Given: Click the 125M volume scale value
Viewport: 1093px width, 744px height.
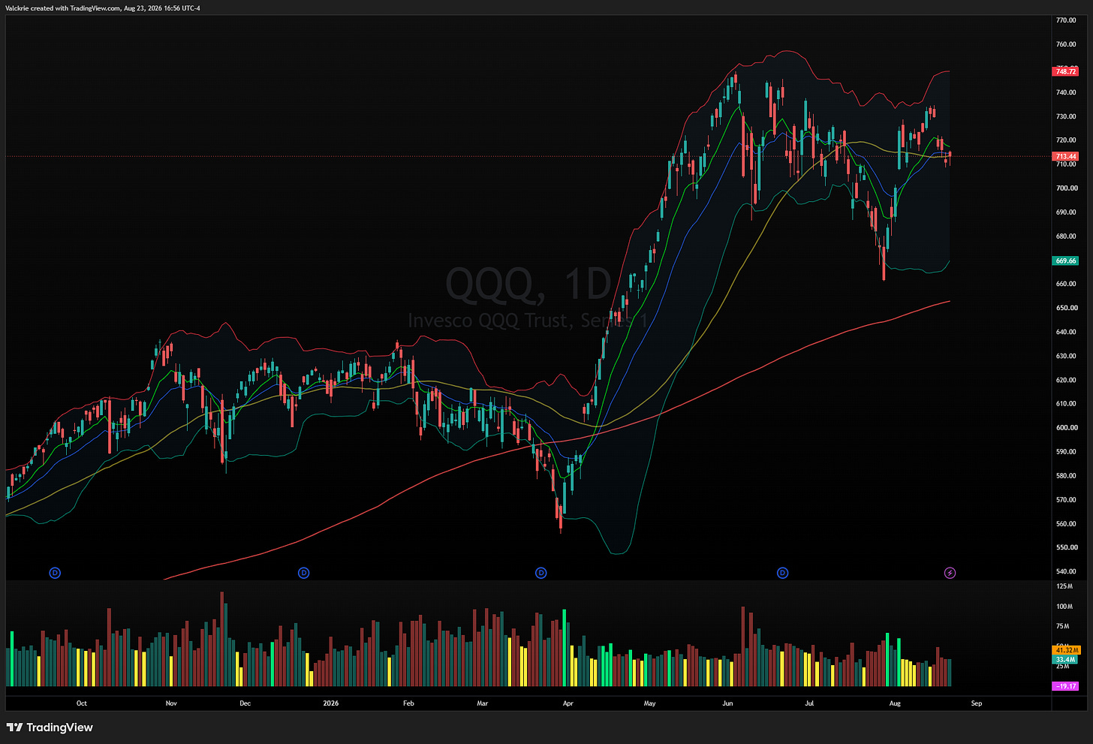Looking at the screenshot, I should click(x=1064, y=586).
